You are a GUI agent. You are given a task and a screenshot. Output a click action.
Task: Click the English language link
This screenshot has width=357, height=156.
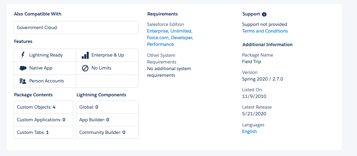click(249, 131)
